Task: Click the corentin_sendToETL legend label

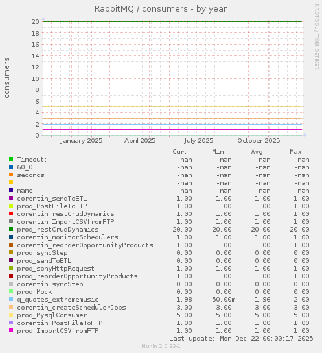Action: coord(52,199)
